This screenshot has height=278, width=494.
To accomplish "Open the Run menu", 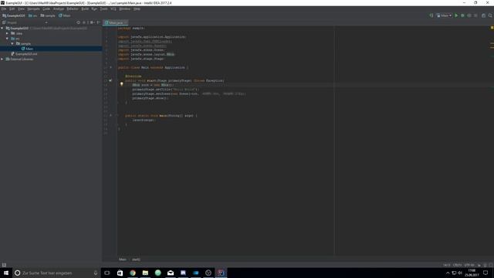I will click(94, 8).
